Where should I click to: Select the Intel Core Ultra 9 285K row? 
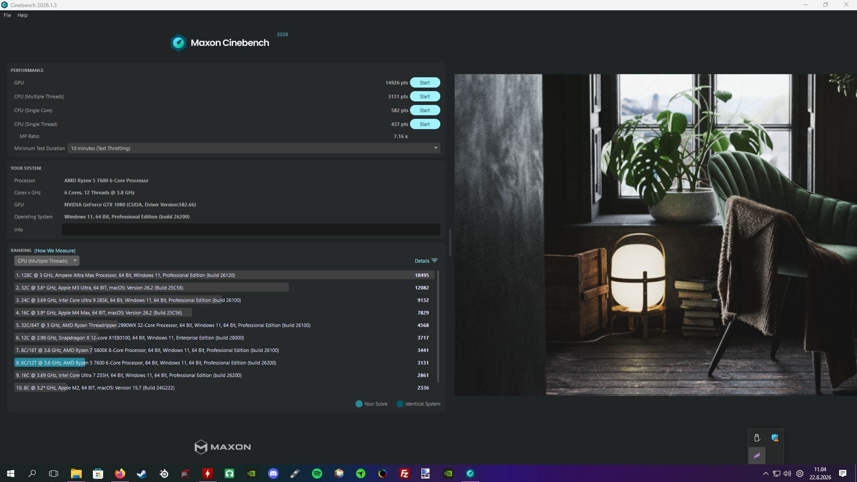pos(224,300)
